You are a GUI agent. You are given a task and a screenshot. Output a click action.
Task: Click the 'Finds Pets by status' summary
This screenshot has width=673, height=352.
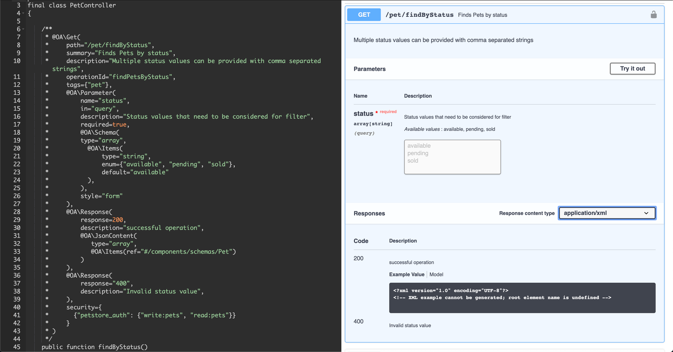coord(483,15)
